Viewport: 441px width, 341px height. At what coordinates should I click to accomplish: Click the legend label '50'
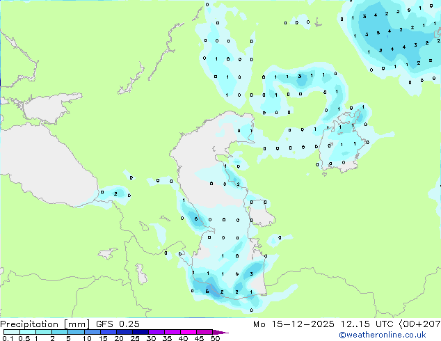click(x=216, y=338)
